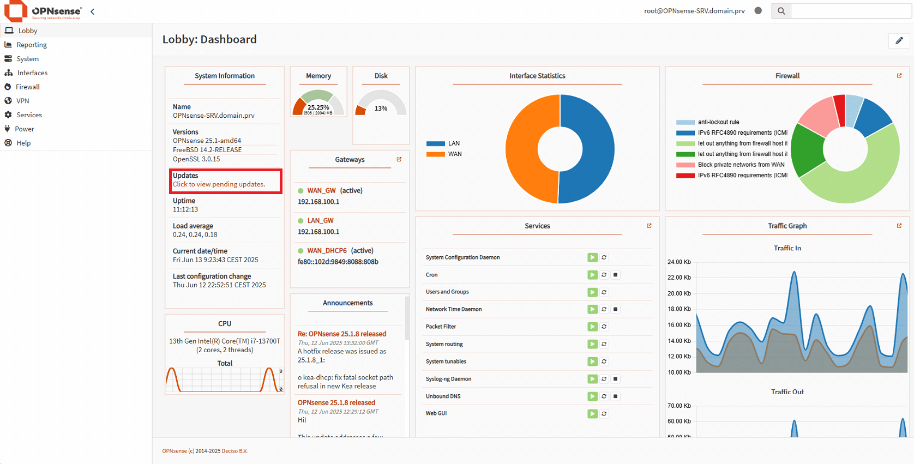Start System Configuration Daemon service
914x464 pixels.
point(592,257)
